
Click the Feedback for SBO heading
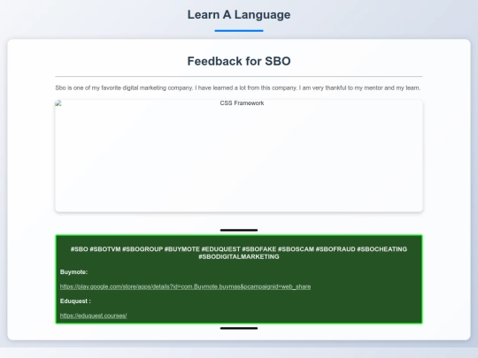click(x=239, y=61)
